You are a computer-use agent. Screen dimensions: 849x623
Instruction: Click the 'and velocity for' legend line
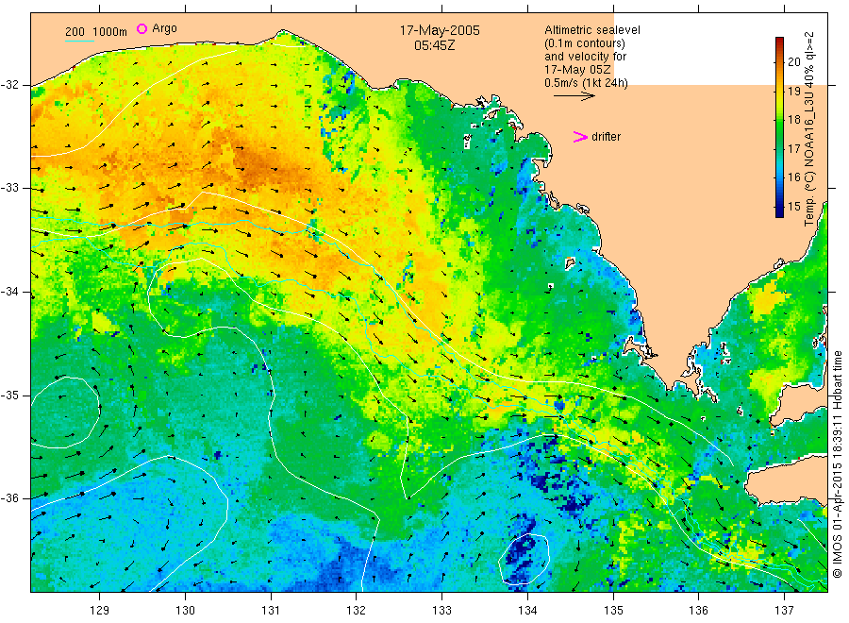tap(585, 57)
